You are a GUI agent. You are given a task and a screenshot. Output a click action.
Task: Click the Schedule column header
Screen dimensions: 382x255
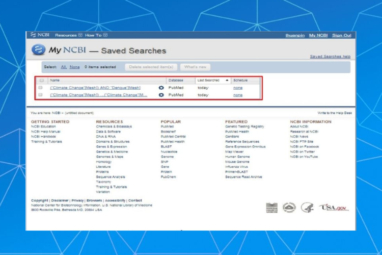point(240,80)
